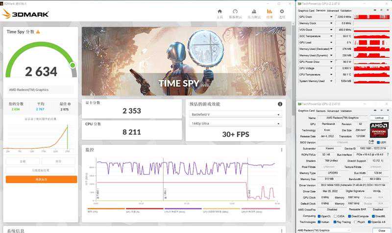
Task: Click the Time Spy score warning triangle
Action: tap(38, 32)
